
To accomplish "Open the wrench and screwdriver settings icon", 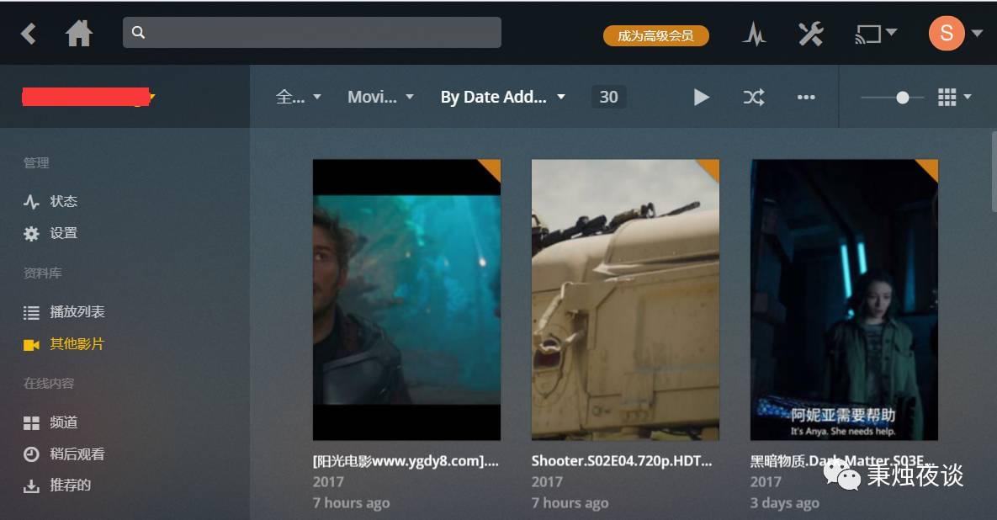I will (810, 34).
